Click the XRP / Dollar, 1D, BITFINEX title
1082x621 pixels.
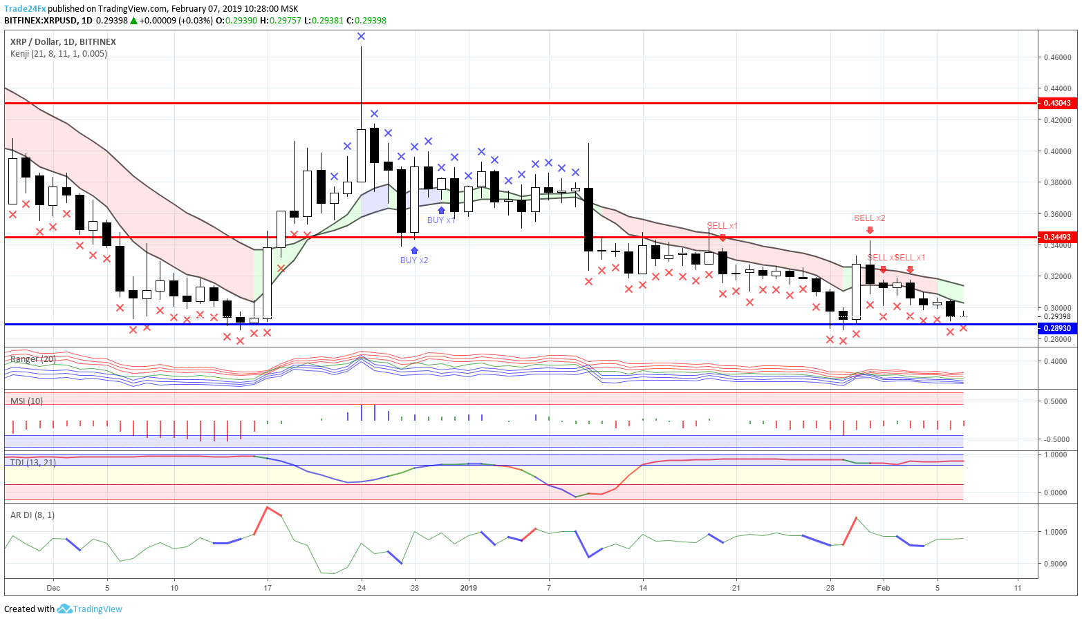coord(63,42)
